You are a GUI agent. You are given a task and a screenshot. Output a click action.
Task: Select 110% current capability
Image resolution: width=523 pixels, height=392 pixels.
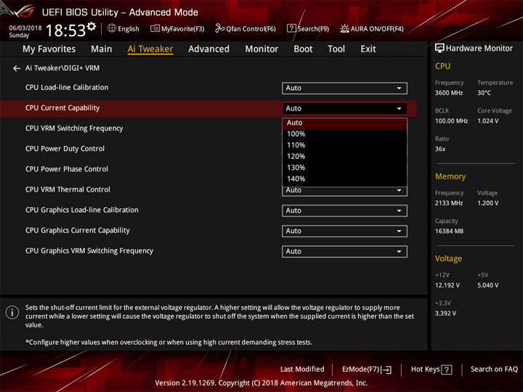(x=344, y=145)
